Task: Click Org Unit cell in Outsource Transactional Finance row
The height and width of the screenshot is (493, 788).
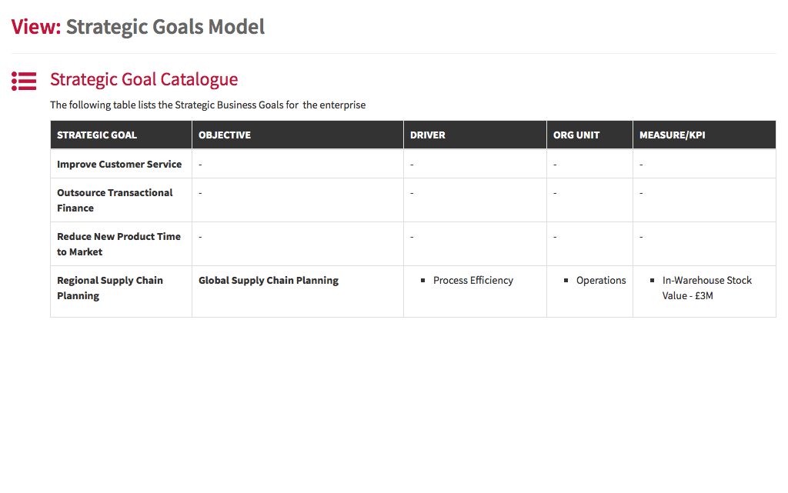Action: click(589, 200)
